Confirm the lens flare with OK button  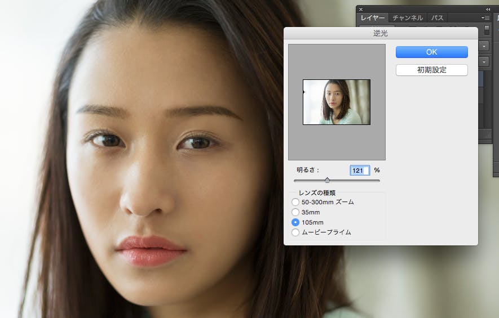click(x=431, y=52)
